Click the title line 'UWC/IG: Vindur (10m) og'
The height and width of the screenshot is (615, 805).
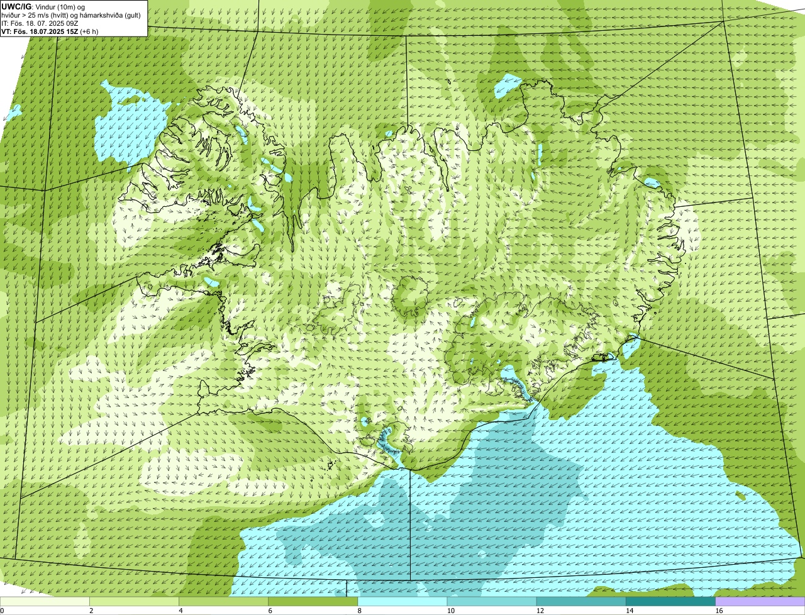43,6
